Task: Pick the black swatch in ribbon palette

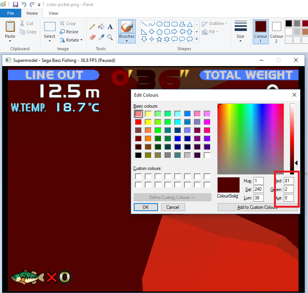Action: 289,23
